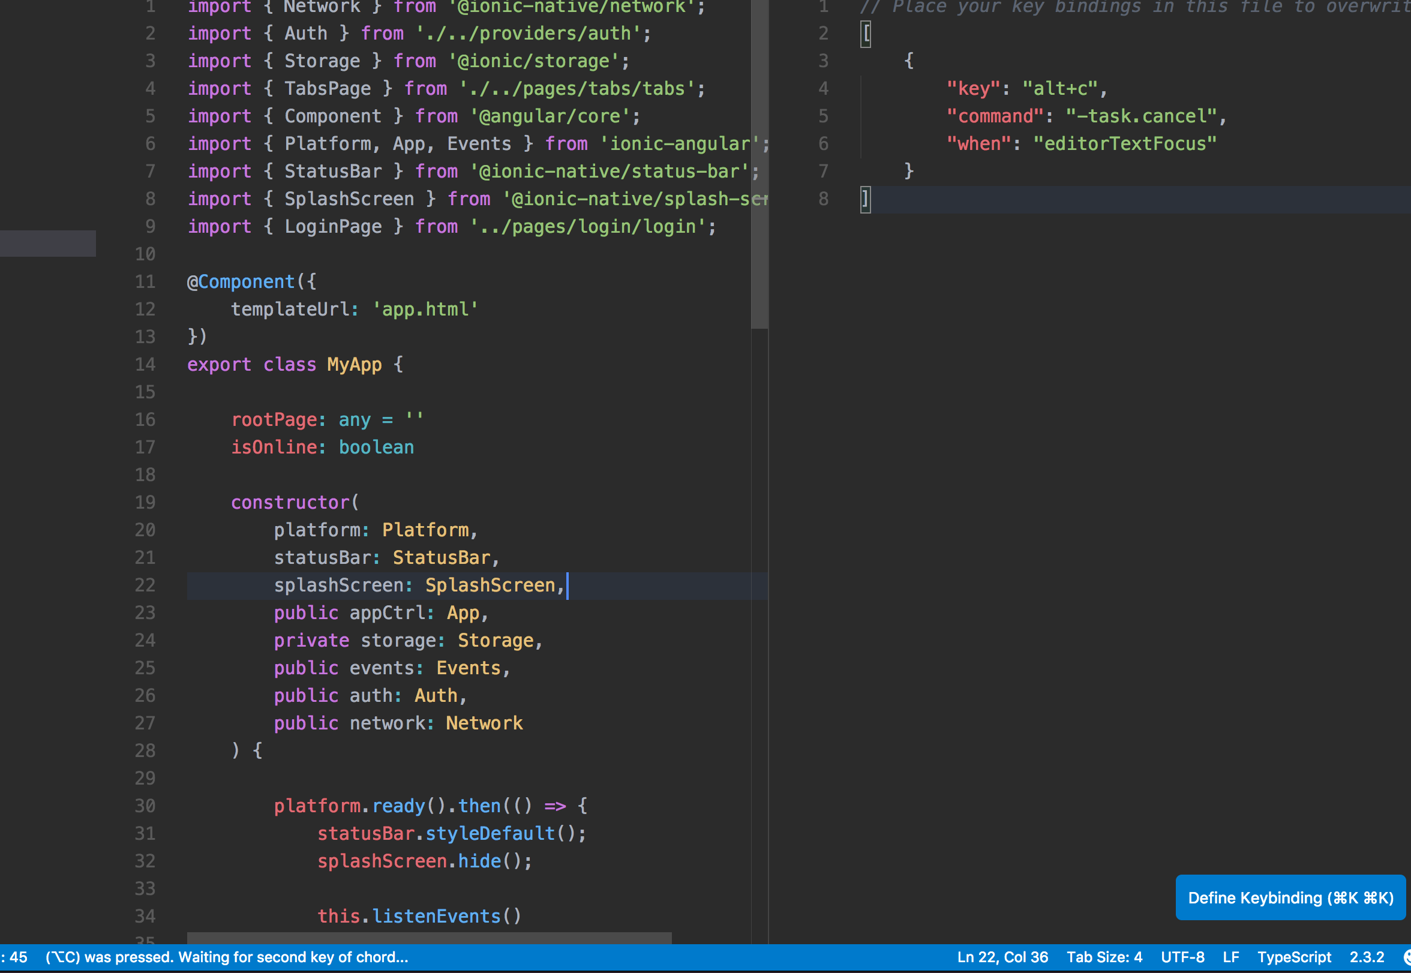Click the splashScreen: SplashScreen parameter line
Viewport: 1411px width, 973px height.
419,585
